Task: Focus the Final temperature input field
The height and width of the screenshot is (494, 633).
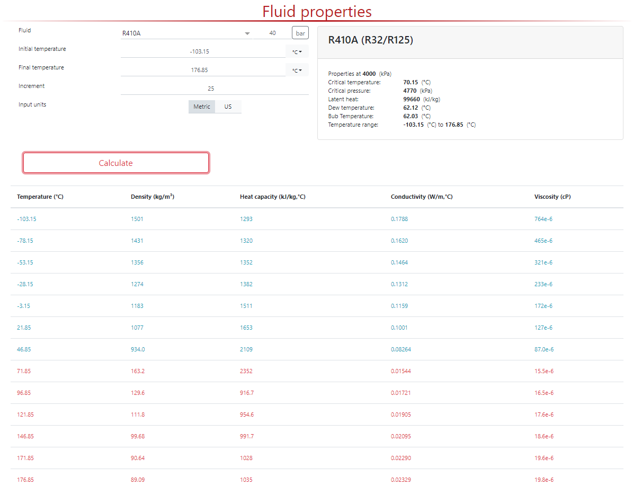Action: 203,70
